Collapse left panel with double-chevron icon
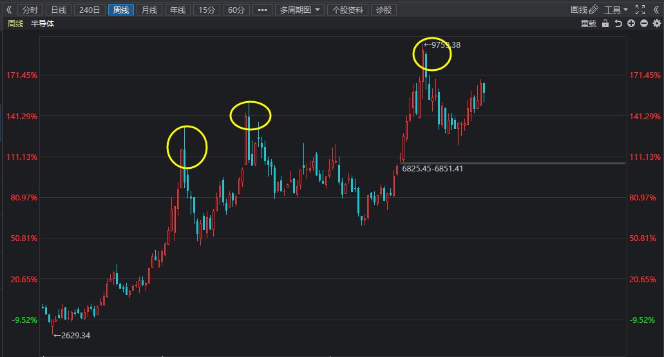Viewport: 664px width, 357px height. (x=9, y=10)
